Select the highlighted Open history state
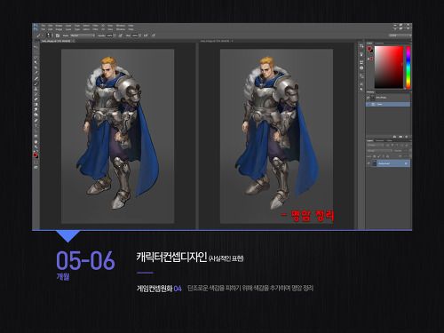Screen dimensions: 444x333 coord(388,104)
